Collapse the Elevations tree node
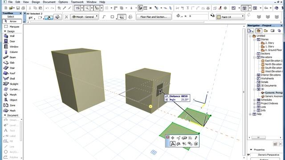 coord(254,57)
